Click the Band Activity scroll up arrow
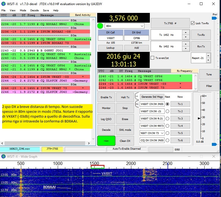221x197 pixels. click(93, 20)
